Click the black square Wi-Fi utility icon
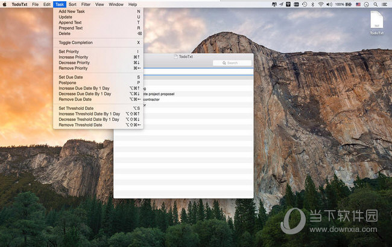 (288, 4)
